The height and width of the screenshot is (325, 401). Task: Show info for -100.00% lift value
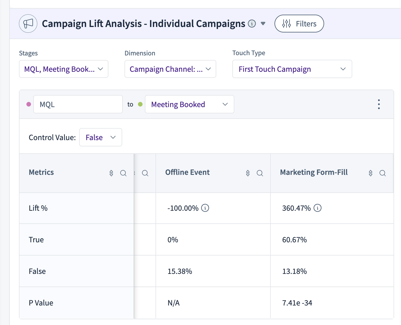[205, 208]
